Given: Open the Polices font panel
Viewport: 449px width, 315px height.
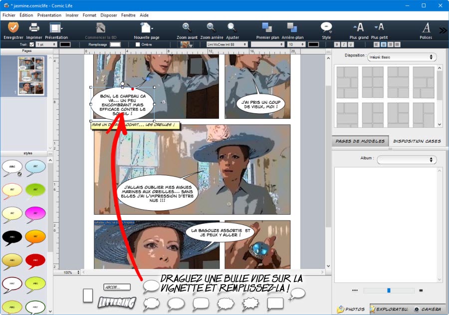Looking at the screenshot, I should (426, 28).
